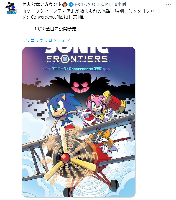
Task: Open the #ソニックフロンティア hashtag
Action: (47, 41)
